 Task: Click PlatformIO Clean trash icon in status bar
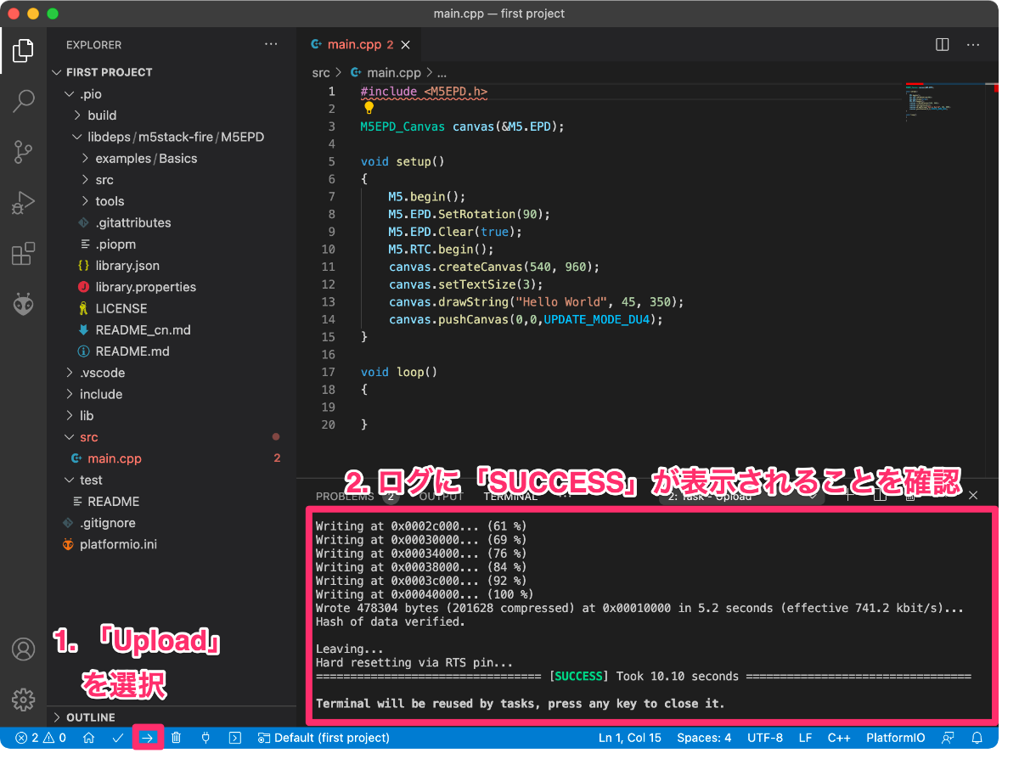pos(176,738)
